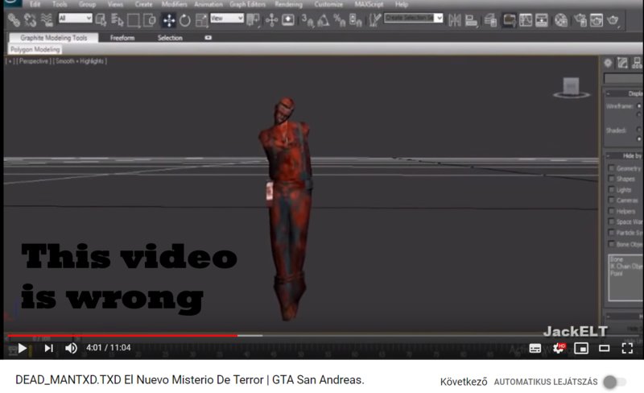644x393 pixels.
Task: Click the ViewCube in viewport
Action: tap(571, 88)
